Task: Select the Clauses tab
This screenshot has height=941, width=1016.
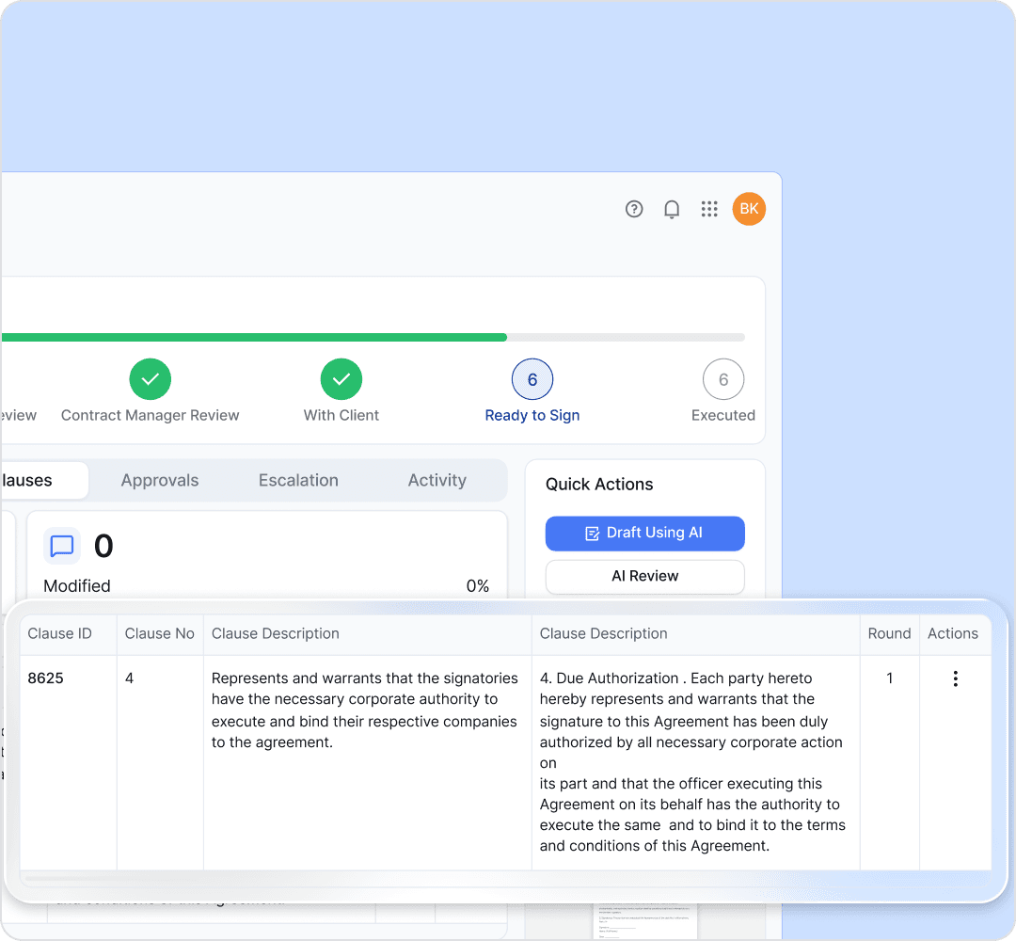Action: (44, 480)
